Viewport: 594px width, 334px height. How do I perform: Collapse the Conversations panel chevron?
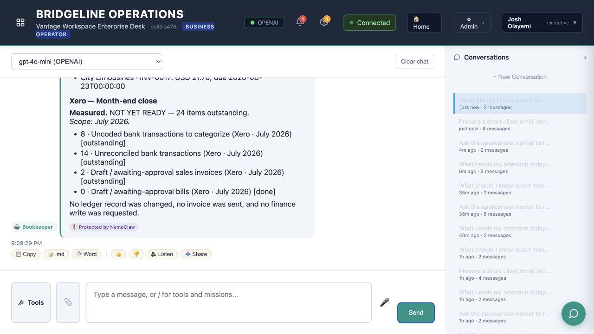point(585,58)
